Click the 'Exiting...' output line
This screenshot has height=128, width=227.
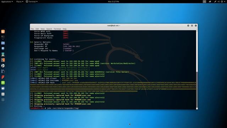(38, 106)
